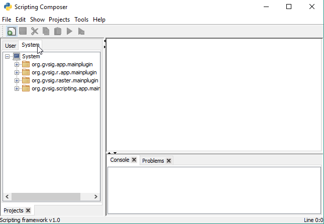
Task: Open the Tools menu
Action: click(x=81, y=20)
